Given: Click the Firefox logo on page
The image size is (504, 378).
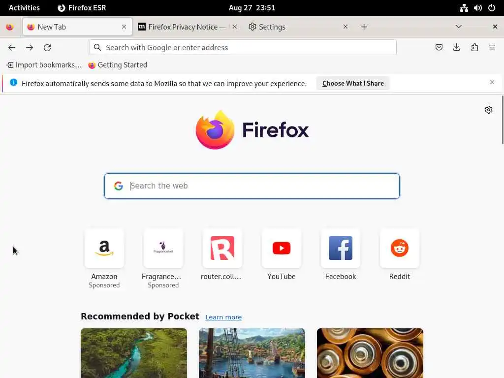Looking at the screenshot, I should pos(252,130).
